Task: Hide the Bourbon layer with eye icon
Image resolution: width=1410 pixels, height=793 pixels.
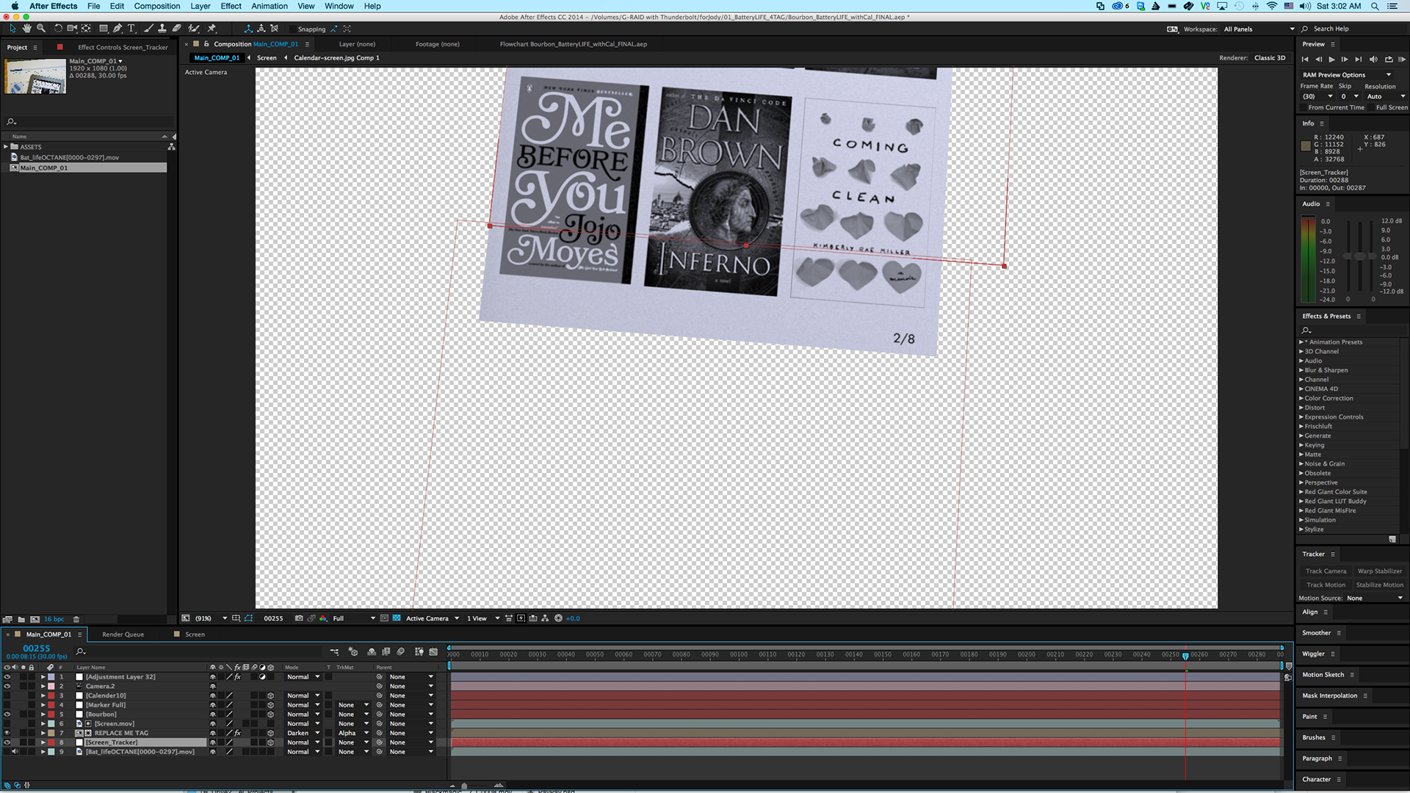Action: pyautogui.click(x=7, y=714)
